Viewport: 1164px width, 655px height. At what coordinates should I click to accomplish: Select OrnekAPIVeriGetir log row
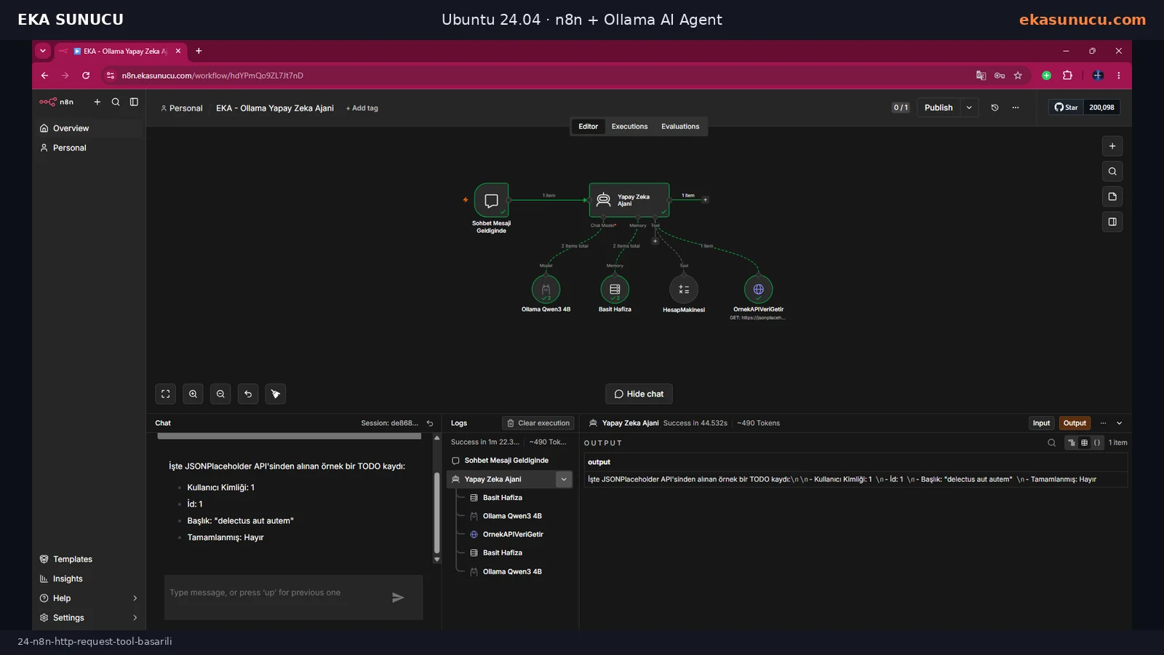click(x=513, y=535)
